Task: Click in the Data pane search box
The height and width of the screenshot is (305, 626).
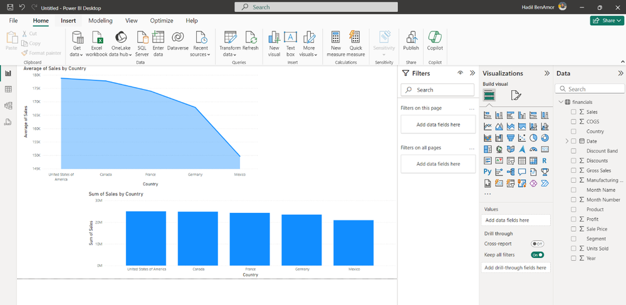Action: [590, 89]
